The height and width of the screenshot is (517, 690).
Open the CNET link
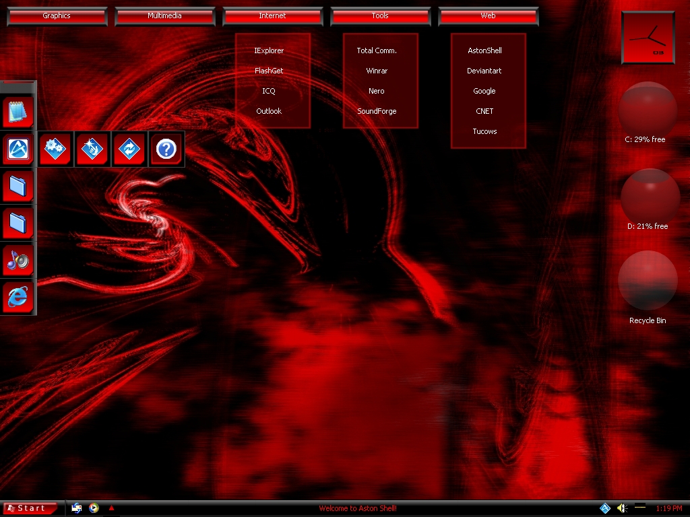(x=484, y=111)
